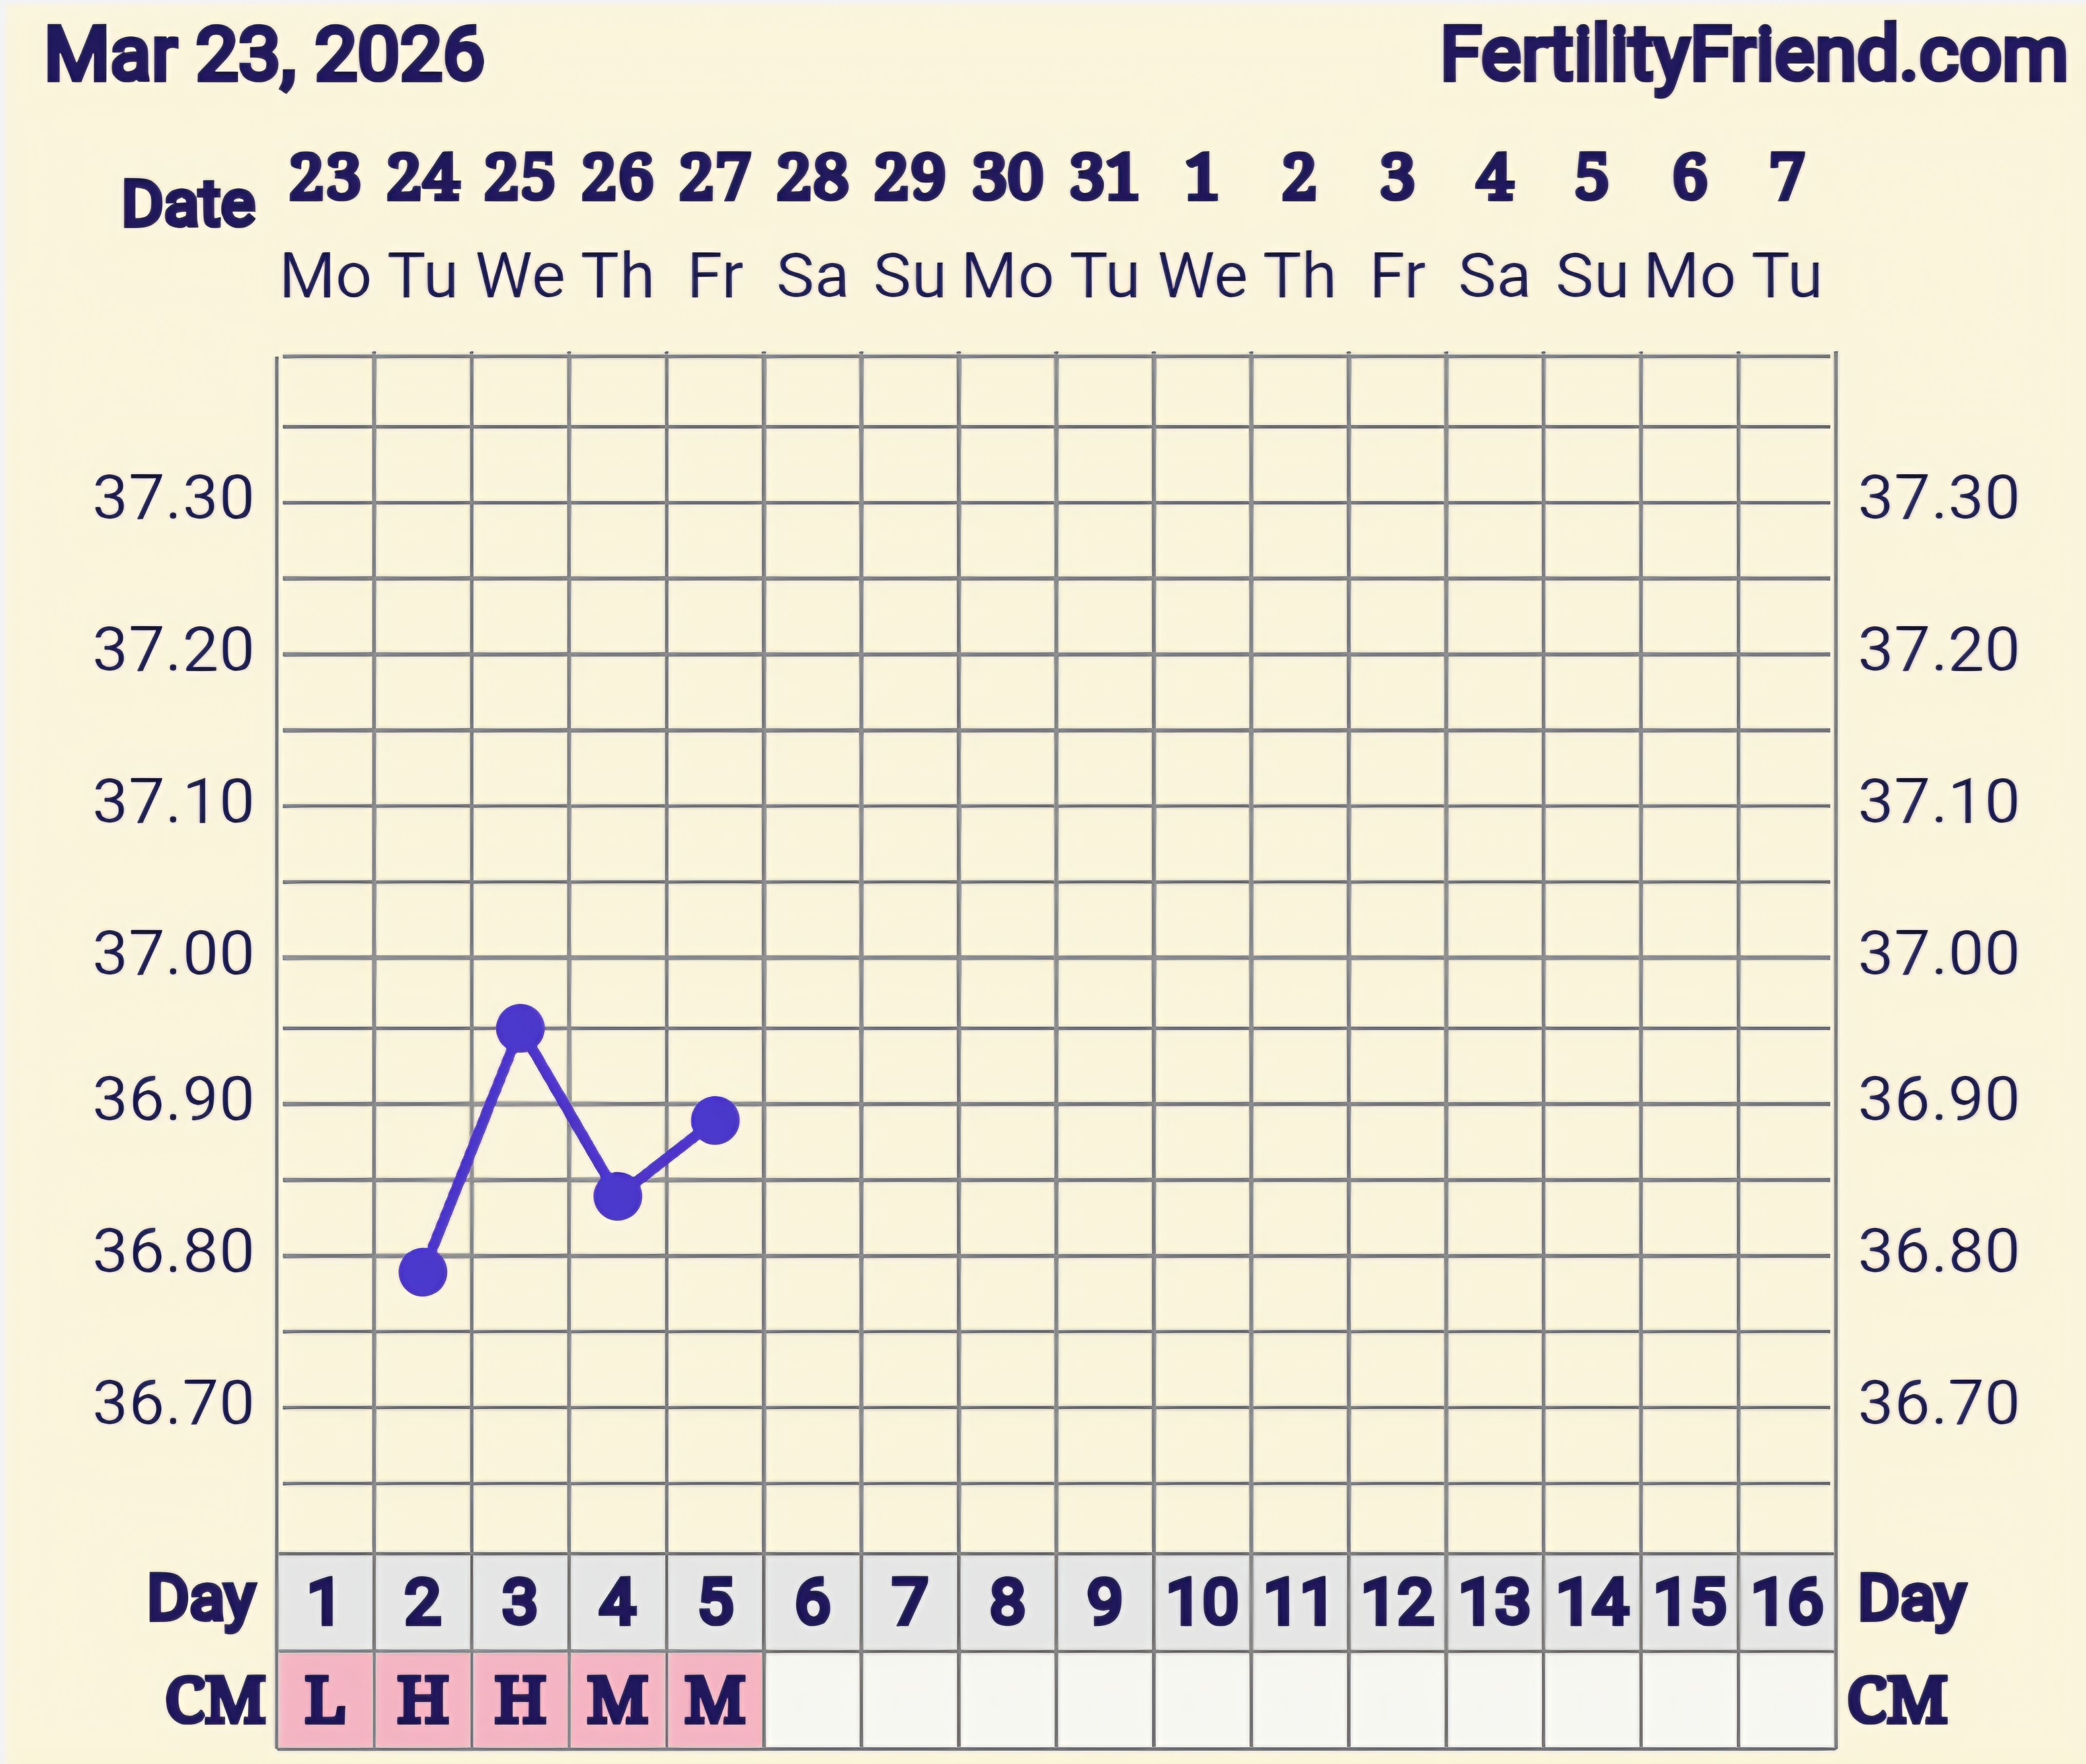Viewport: 2086px width, 1764px height.
Task: Select the peak temperature point on day 3
Action: (520, 1027)
